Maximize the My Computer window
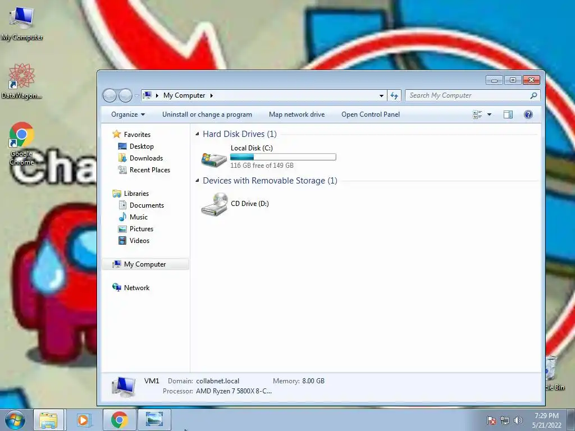The width and height of the screenshot is (575, 431). coord(513,80)
